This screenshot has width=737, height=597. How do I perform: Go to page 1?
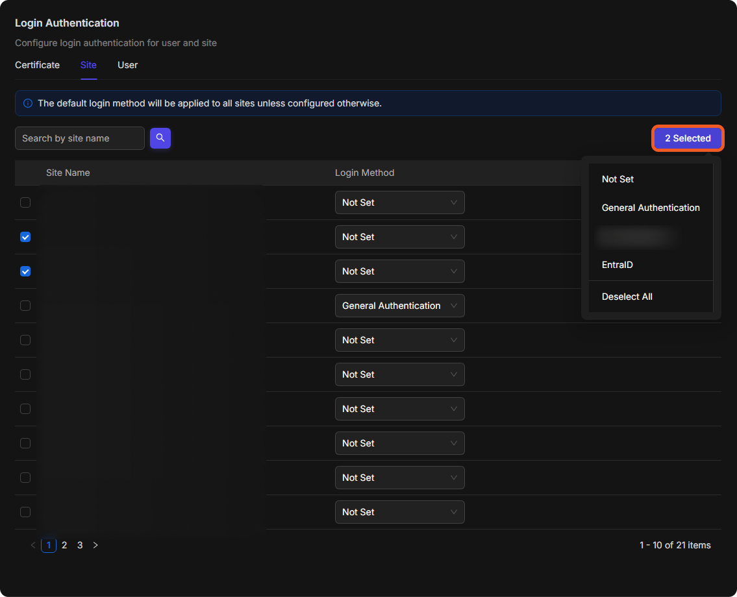tap(49, 545)
